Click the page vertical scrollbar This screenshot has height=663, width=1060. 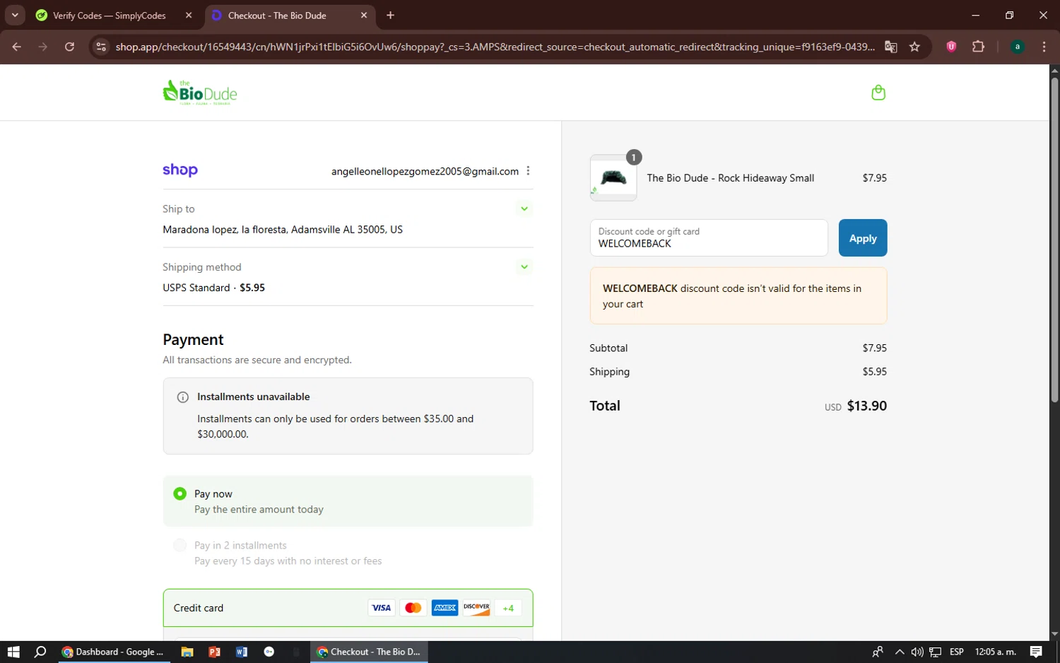point(1054,240)
